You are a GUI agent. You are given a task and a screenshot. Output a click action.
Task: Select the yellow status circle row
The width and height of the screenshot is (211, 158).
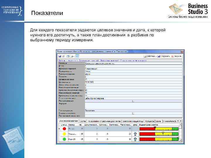point(64,134)
